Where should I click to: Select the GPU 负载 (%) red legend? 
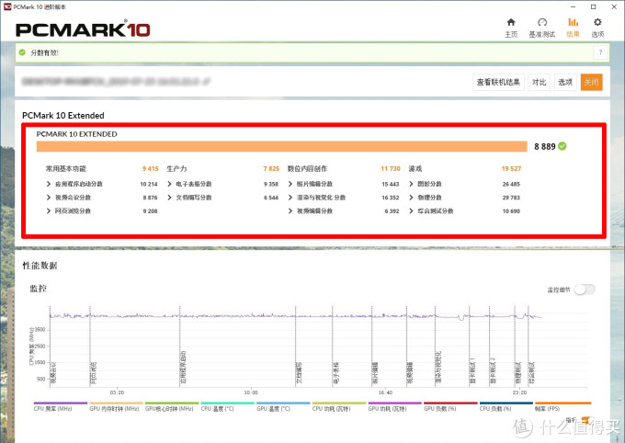450,407
